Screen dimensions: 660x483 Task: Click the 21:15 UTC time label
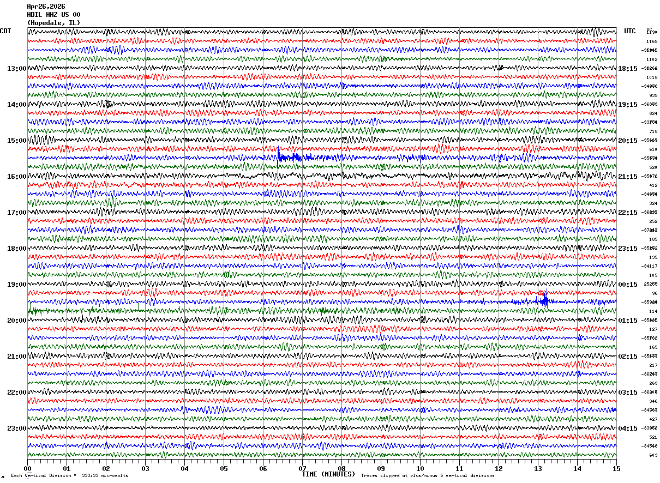pyautogui.click(x=628, y=177)
